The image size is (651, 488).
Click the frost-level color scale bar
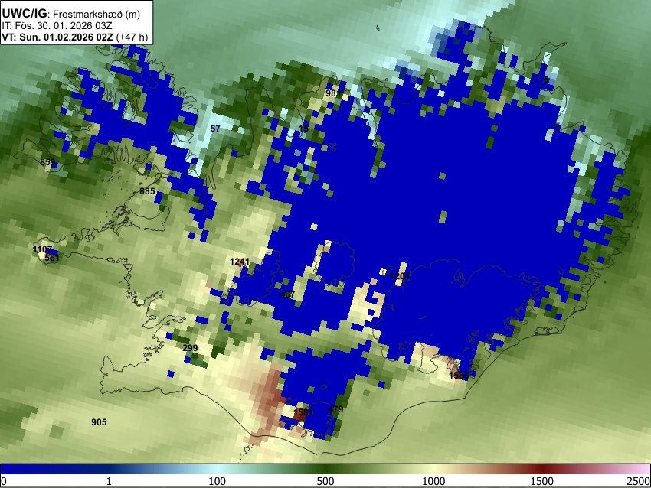[x=325, y=470]
